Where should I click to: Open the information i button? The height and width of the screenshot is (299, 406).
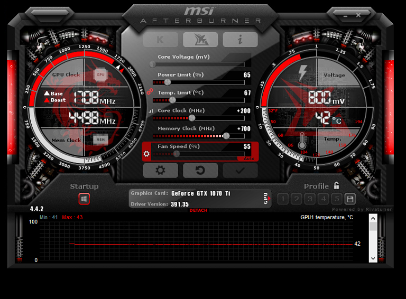(x=241, y=40)
